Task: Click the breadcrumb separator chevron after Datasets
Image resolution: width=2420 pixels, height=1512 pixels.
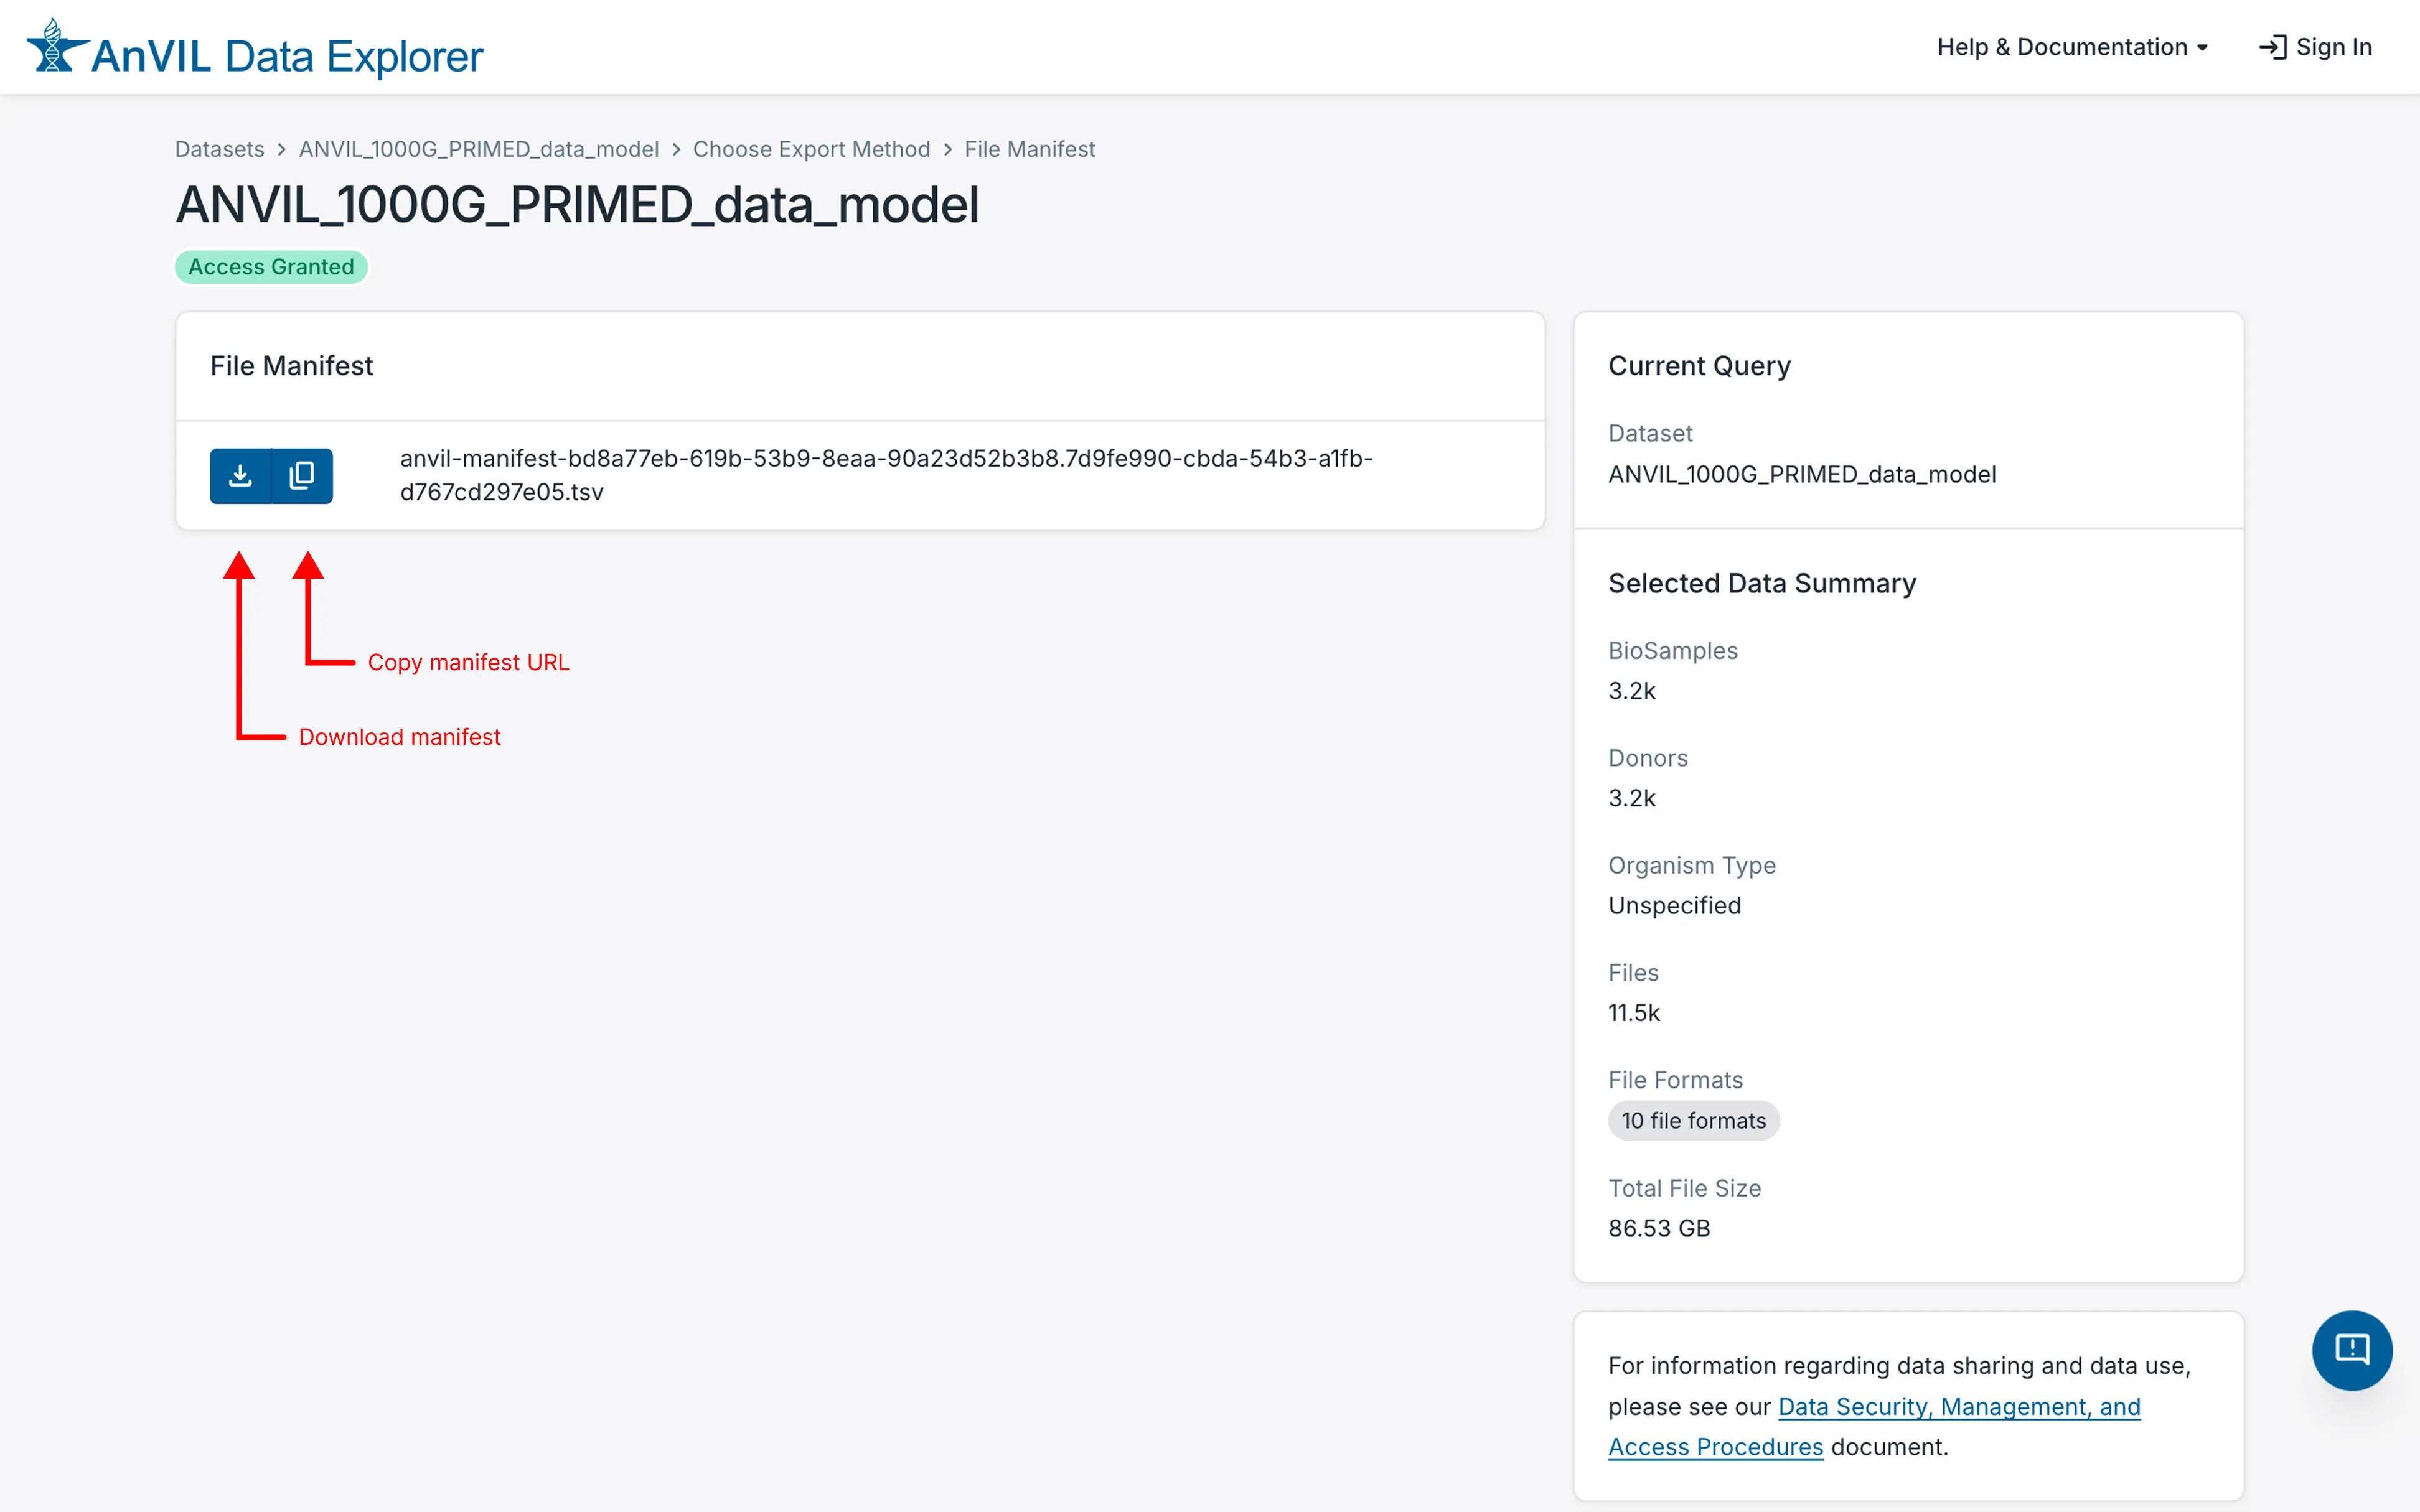Action: click(x=281, y=149)
